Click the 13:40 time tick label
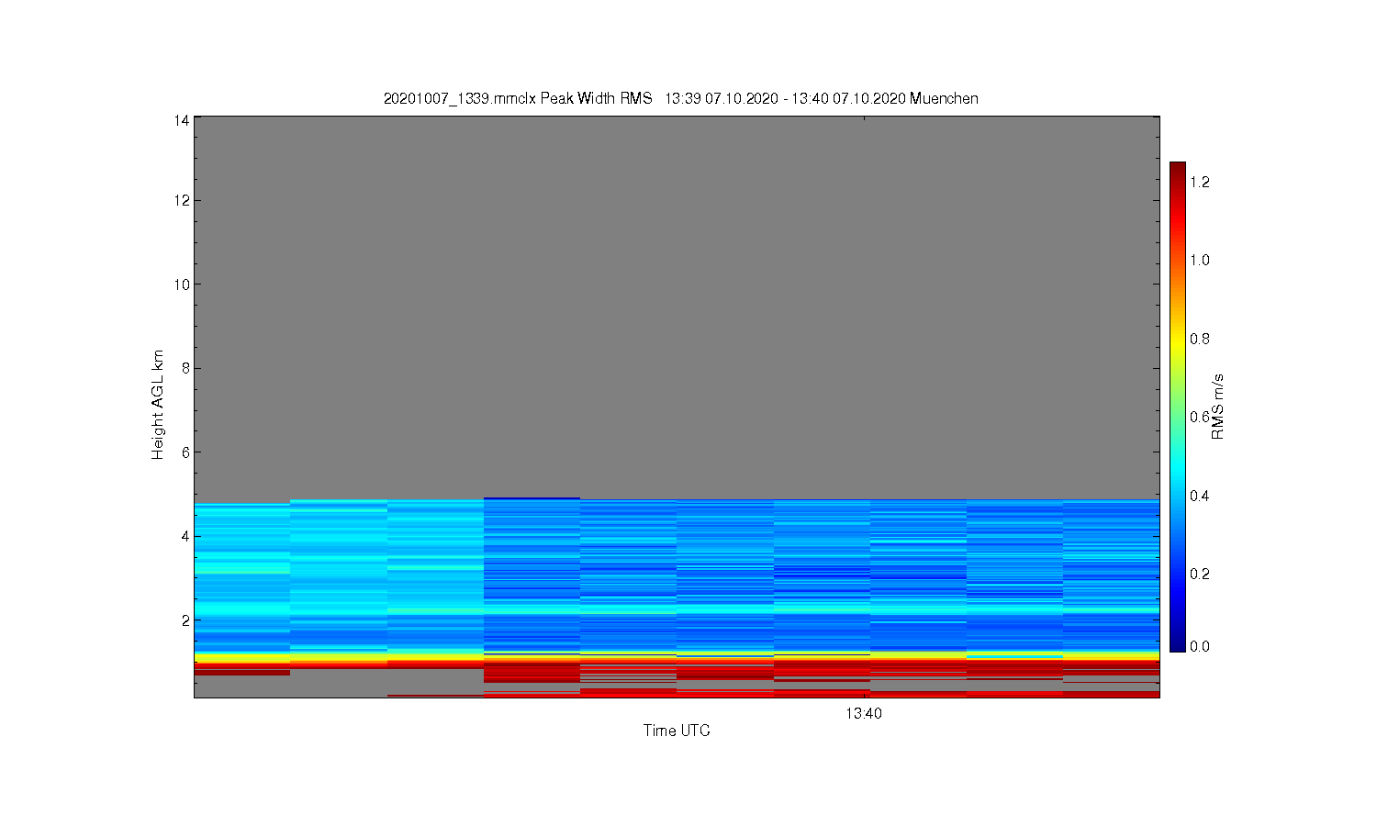The height and width of the screenshot is (826, 1377). click(864, 713)
